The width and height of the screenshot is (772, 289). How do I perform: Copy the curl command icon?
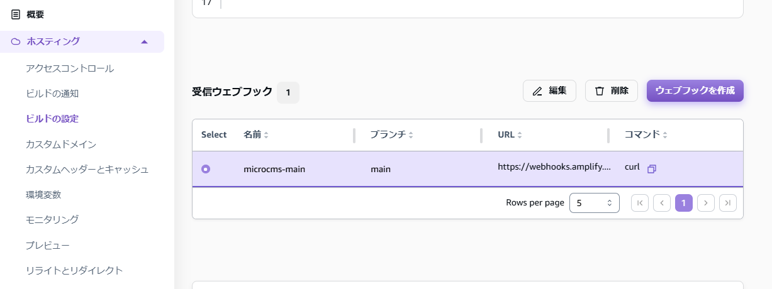[x=652, y=169]
